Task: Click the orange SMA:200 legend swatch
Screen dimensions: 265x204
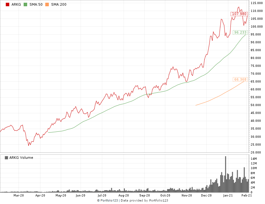Action: point(47,5)
